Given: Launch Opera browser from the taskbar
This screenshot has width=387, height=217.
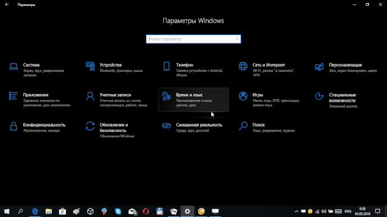Looking at the screenshot, I should point(146,211).
